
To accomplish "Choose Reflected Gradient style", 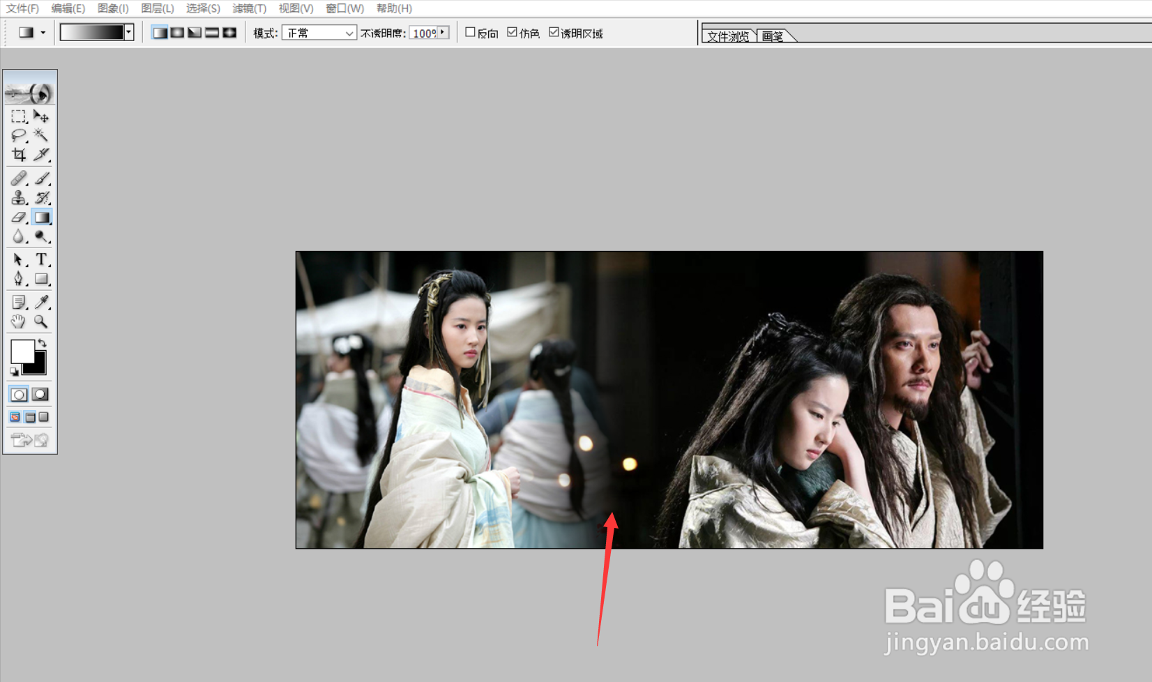I will pos(212,33).
